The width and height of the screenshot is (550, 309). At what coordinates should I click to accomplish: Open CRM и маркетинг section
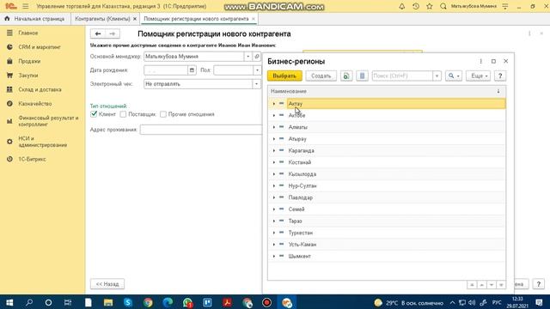coord(40,47)
